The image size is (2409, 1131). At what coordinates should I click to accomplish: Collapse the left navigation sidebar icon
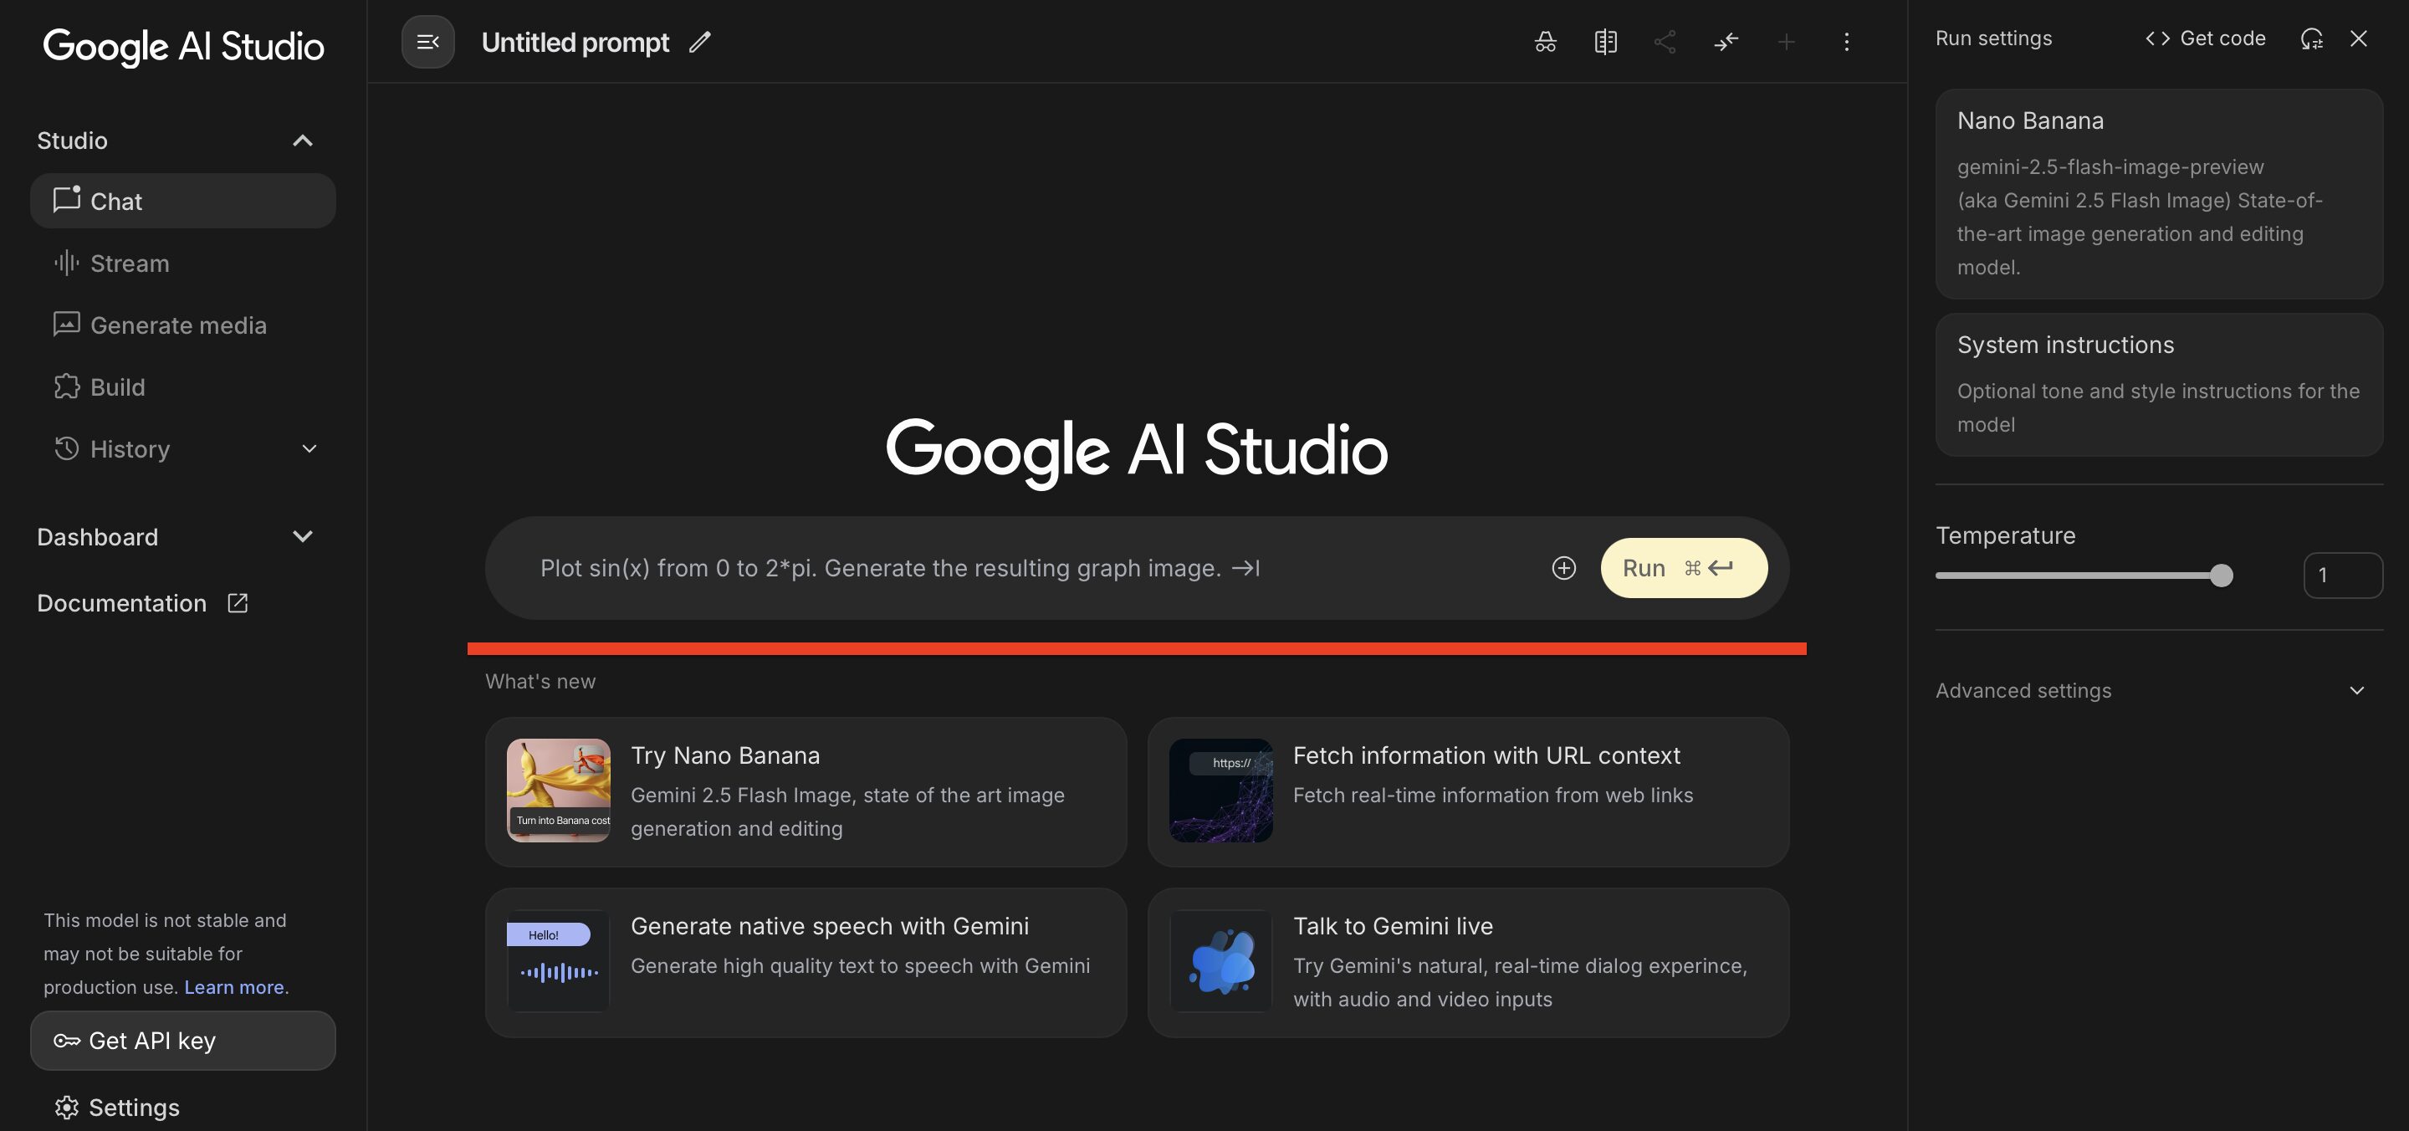[x=427, y=42]
